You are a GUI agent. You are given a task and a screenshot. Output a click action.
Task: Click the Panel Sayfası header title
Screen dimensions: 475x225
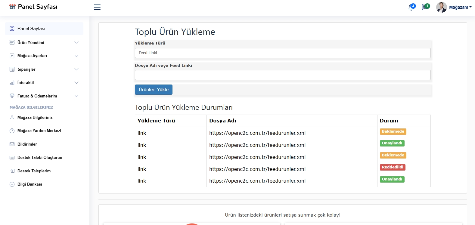[x=38, y=7]
